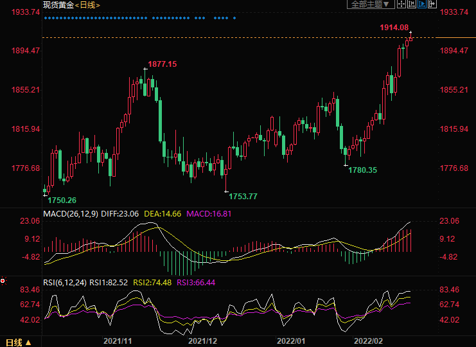The width and height of the screenshot is (476, 347).
Task: Click the 1780.35 low price label
Action: pos(362,170)
